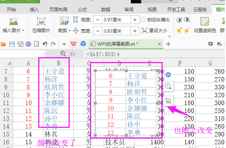Click the presentation screen icon on the tab bar

(211, 44)
